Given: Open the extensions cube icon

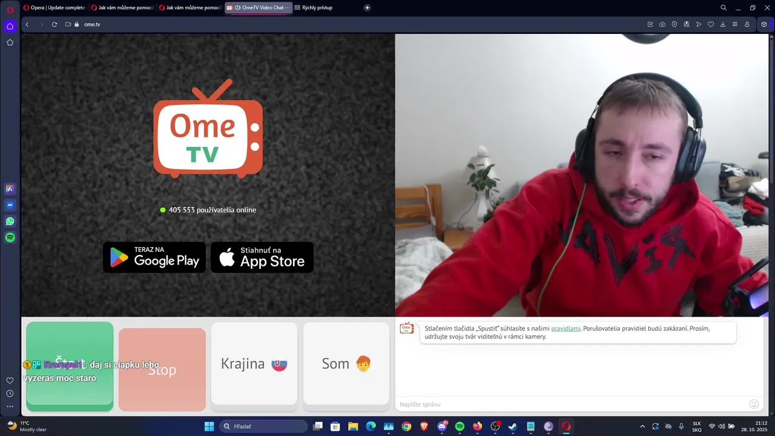Looking at the screenshot, I should click(764, 24).
